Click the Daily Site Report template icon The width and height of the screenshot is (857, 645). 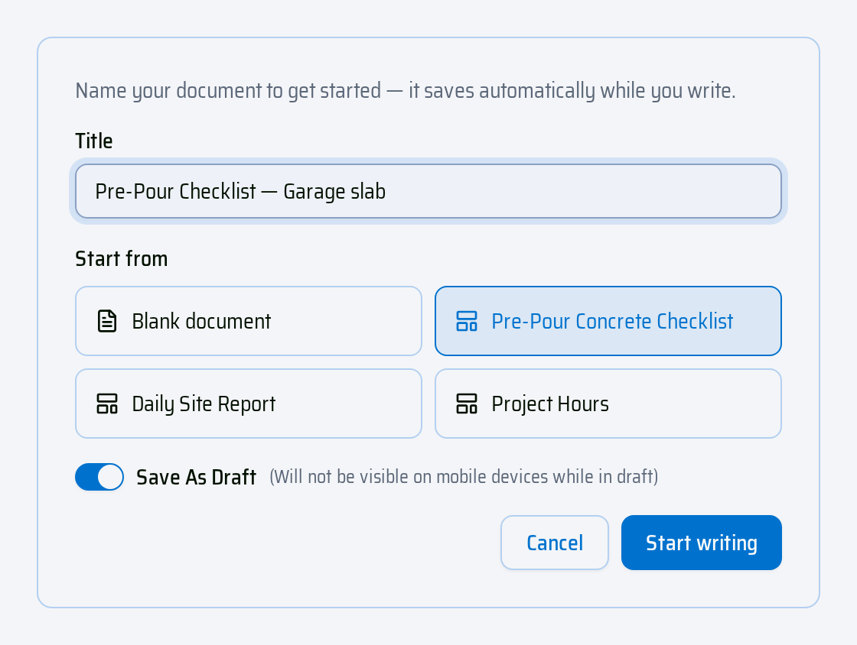click(107, 404)
